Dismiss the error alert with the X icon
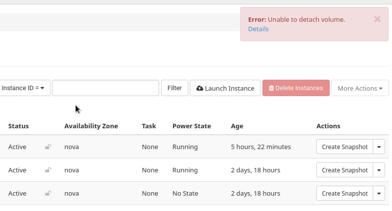Viewport: 392px width, 211px height. [377, 19]
